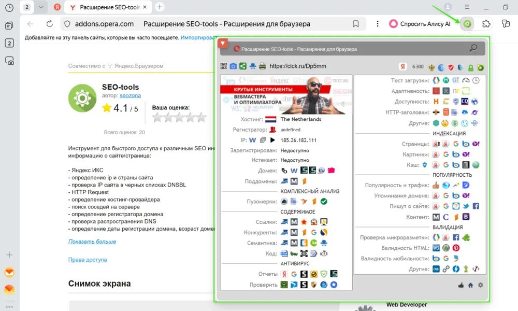This screenshot has width=518, height=311.
Task: Expand the tab list chevron dropdown
Action: 41,7
